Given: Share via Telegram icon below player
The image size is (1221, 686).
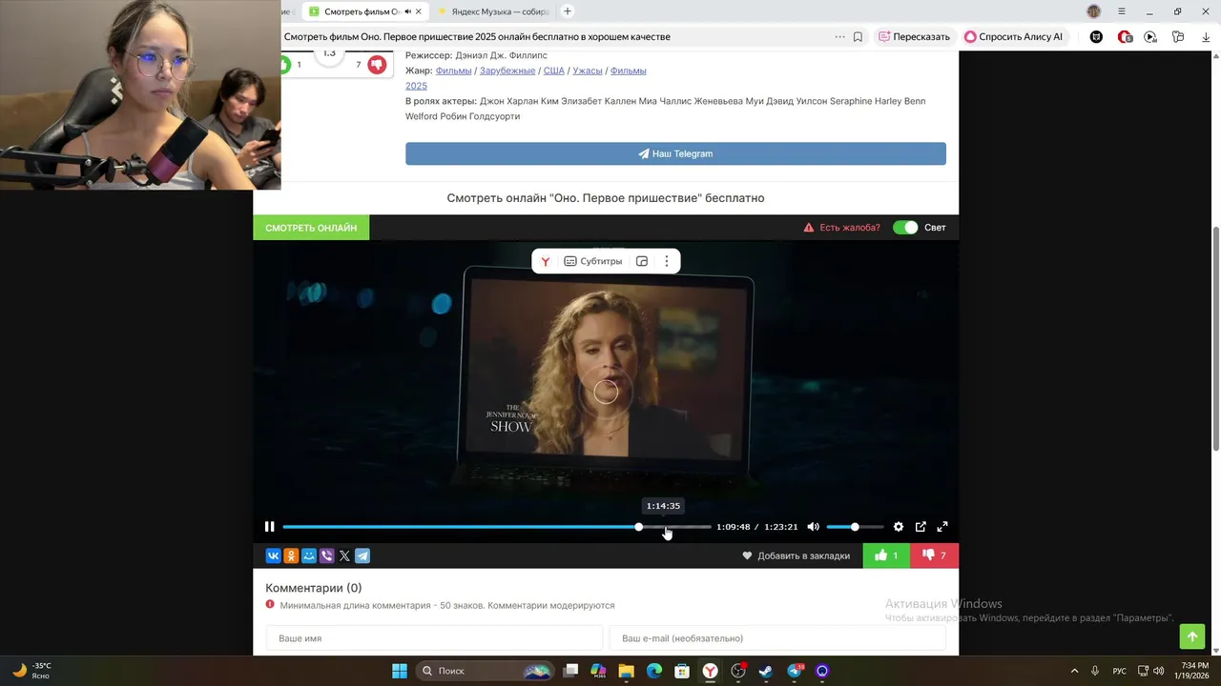Looking at the screenshot, I should tap(362, 555).
